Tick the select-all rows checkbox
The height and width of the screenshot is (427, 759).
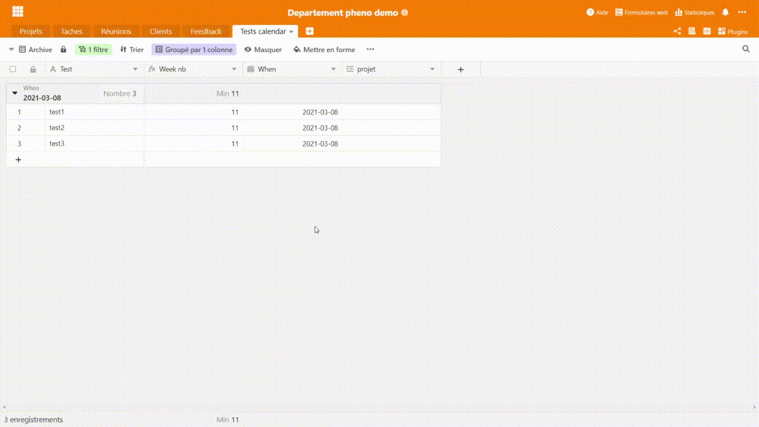13,69
